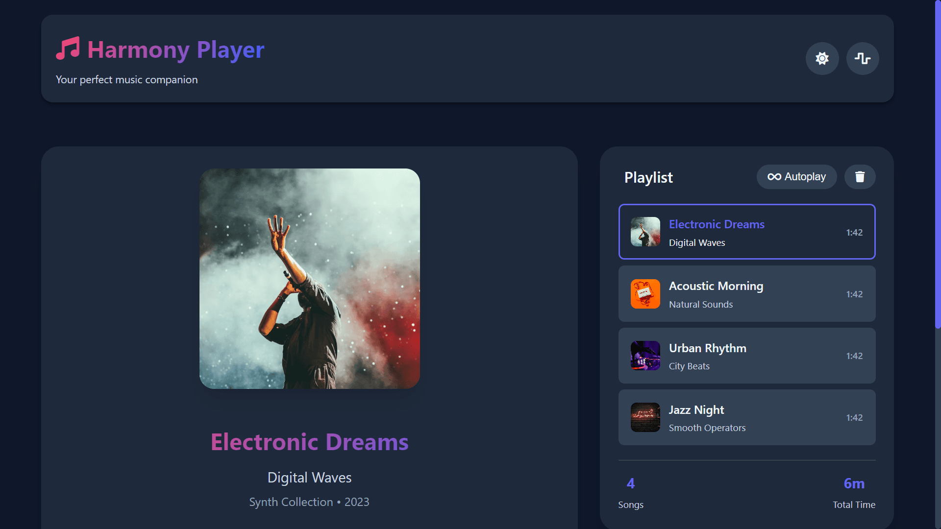Select the Urban Rhythm track
The height and width of the screenshot is (529, 941).
746,356
